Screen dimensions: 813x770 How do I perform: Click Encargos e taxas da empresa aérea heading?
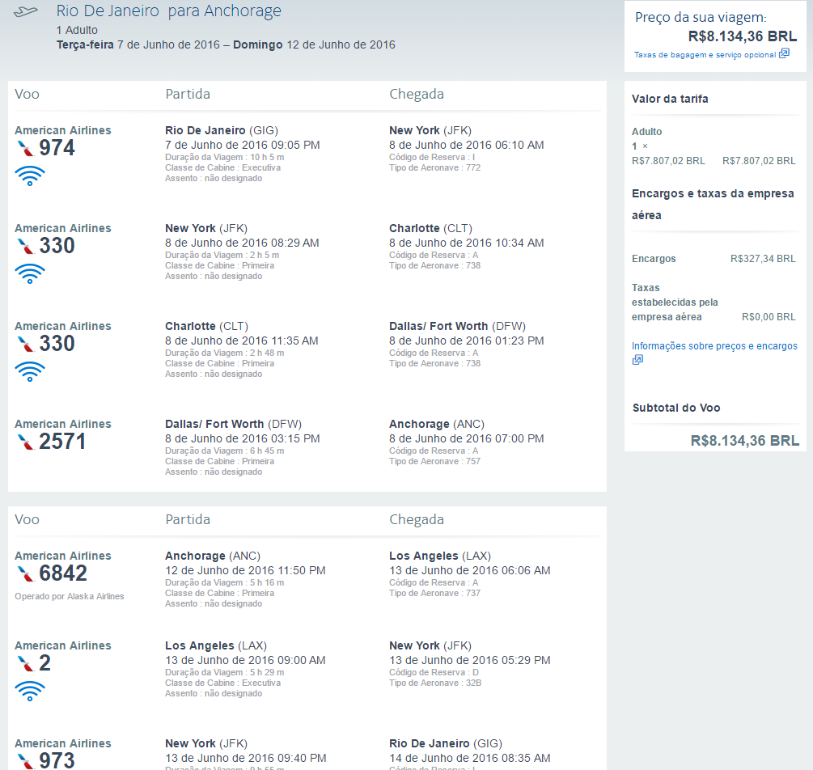[713, 205]
